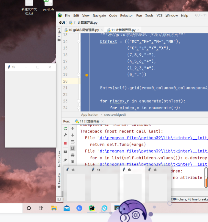Open py用.xls desktop file
The height and width of the screenshot is (222, 208).
click(x=49, y=6)
